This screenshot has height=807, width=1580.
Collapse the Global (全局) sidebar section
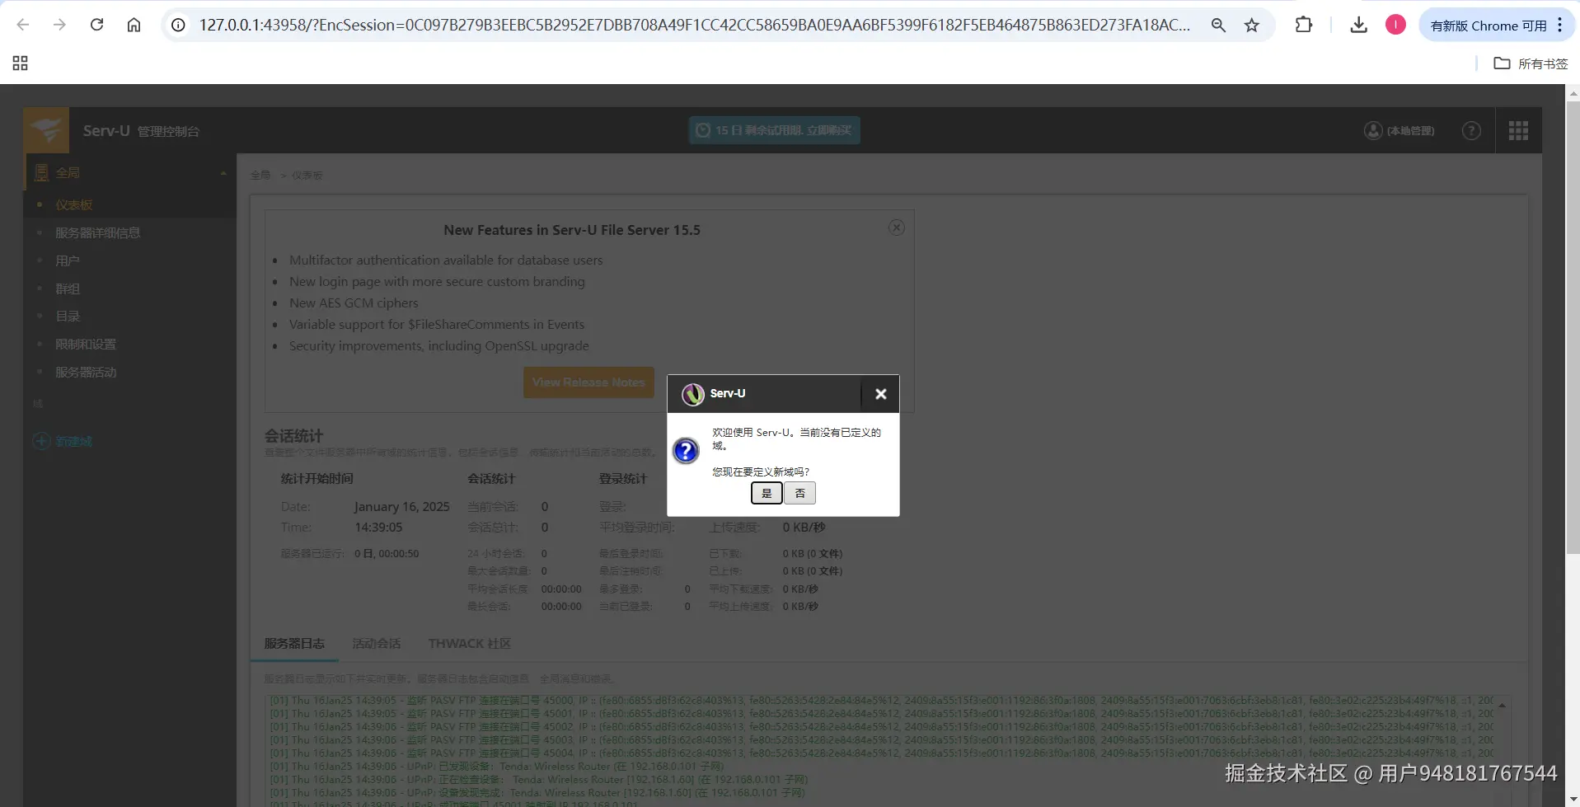click(x=223, y=173)
